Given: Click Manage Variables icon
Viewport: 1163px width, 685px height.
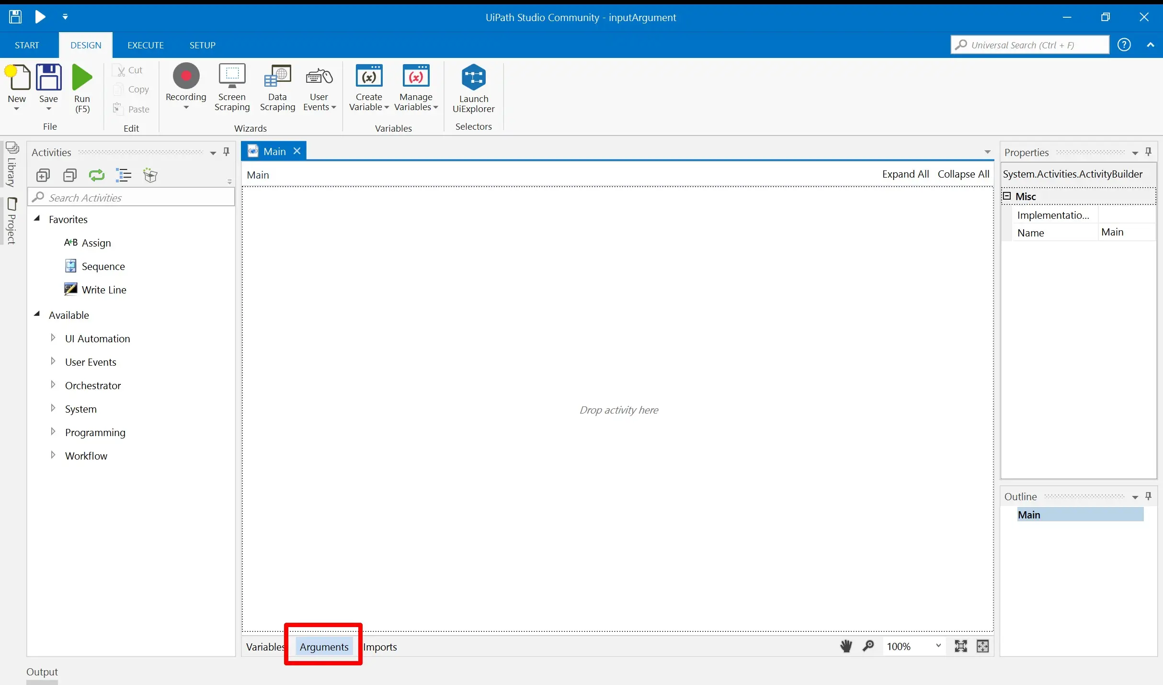Looking at the screenshot, I should pyautogui.click(x=416, y=77).
